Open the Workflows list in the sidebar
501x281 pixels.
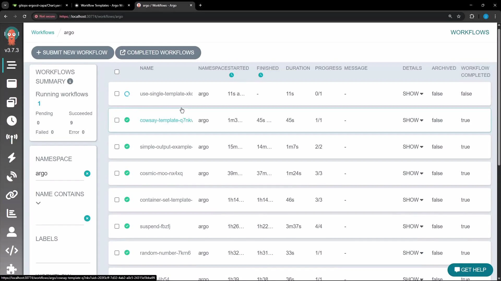point(11,65)
